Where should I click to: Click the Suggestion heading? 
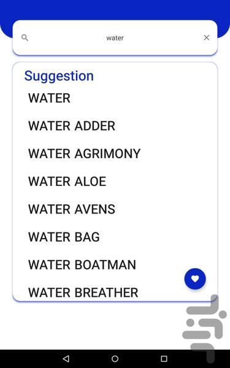(59, 76)
